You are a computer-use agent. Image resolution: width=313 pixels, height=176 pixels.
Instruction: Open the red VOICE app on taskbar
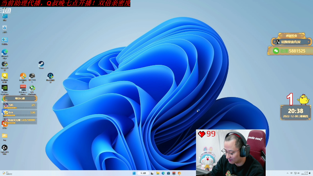[174, 173]
